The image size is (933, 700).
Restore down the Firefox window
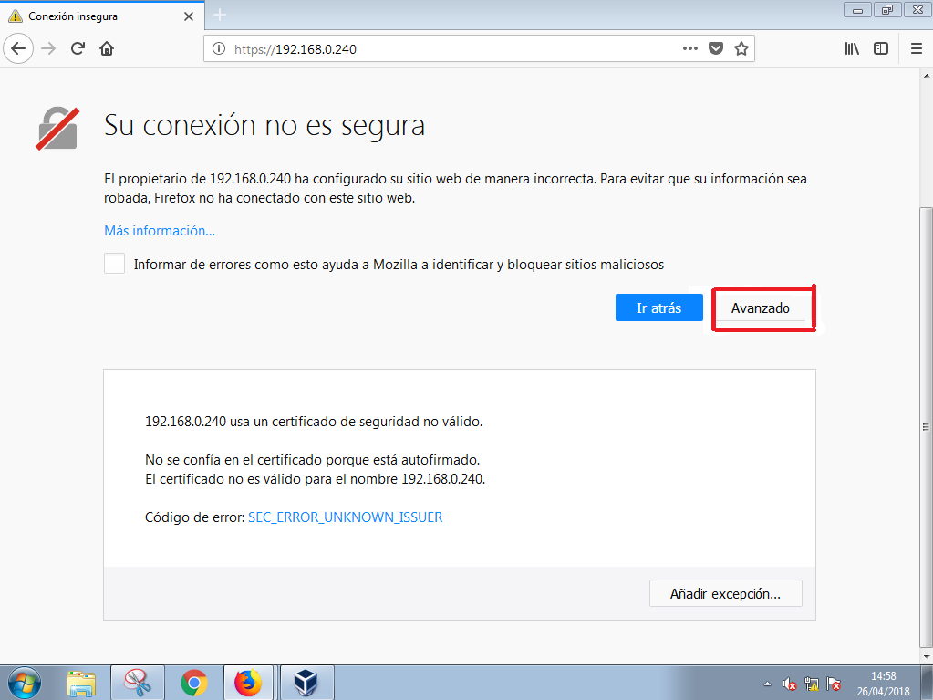tap(887, 10)
